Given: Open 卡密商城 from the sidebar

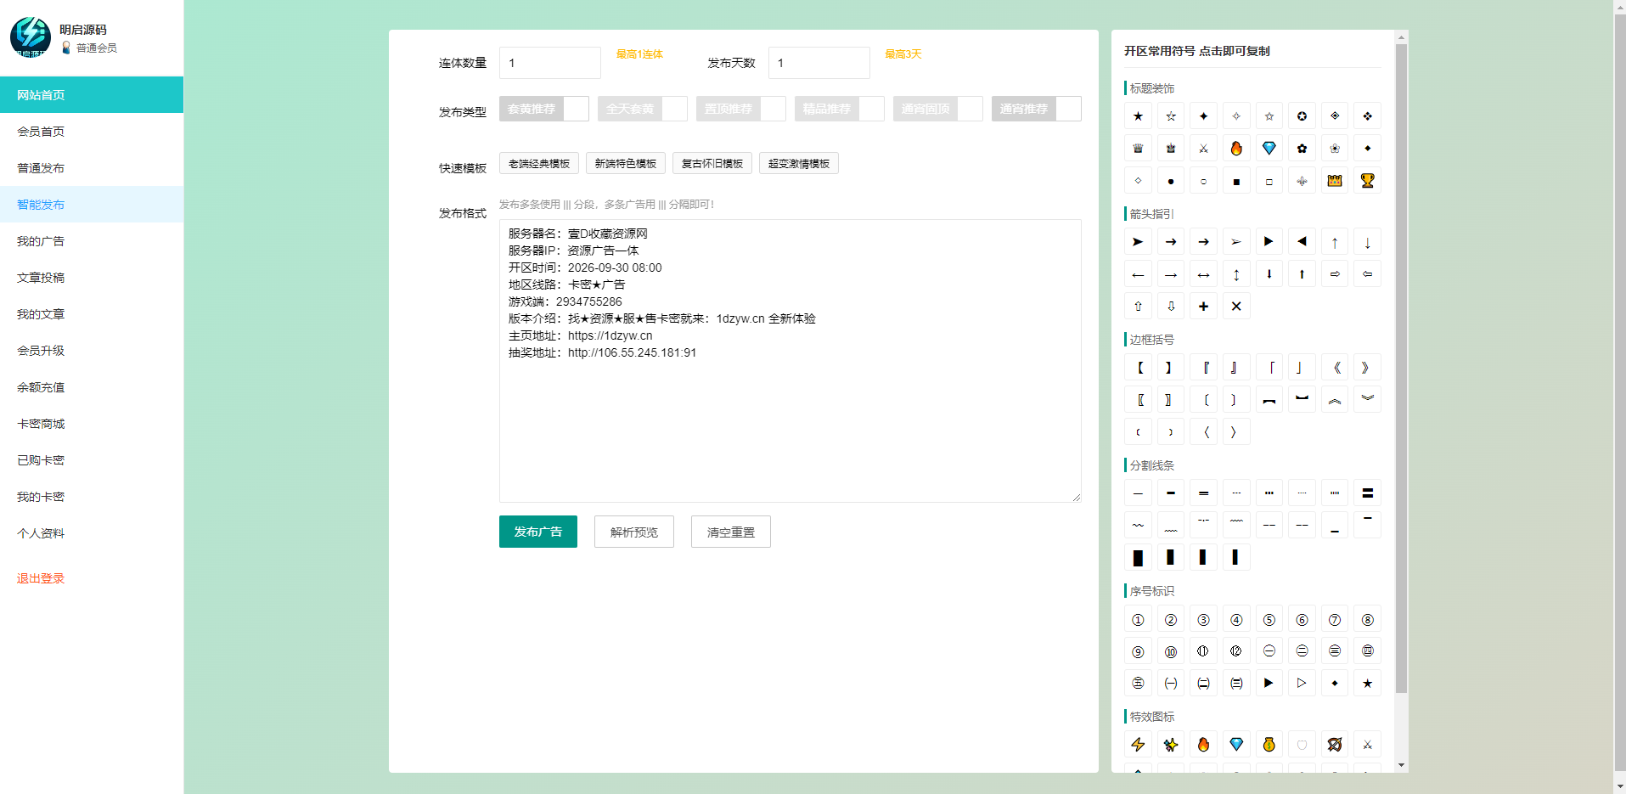Looking at the screenshot, I should [92, 424].
